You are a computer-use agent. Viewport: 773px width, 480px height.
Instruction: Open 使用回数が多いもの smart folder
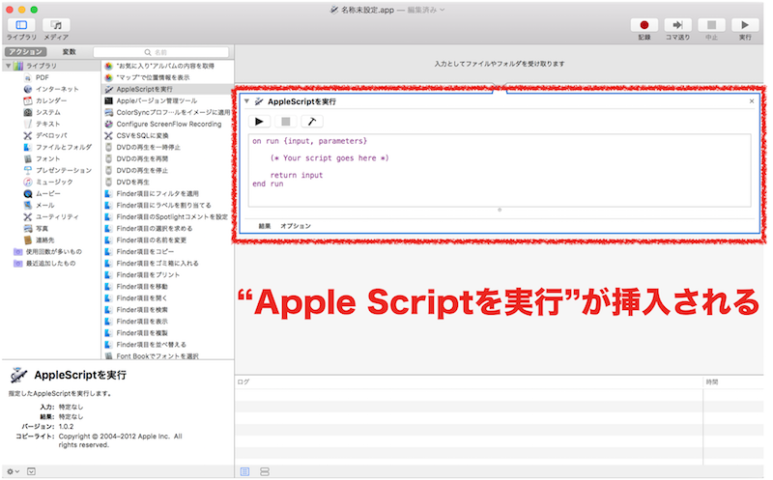point(54,252)
